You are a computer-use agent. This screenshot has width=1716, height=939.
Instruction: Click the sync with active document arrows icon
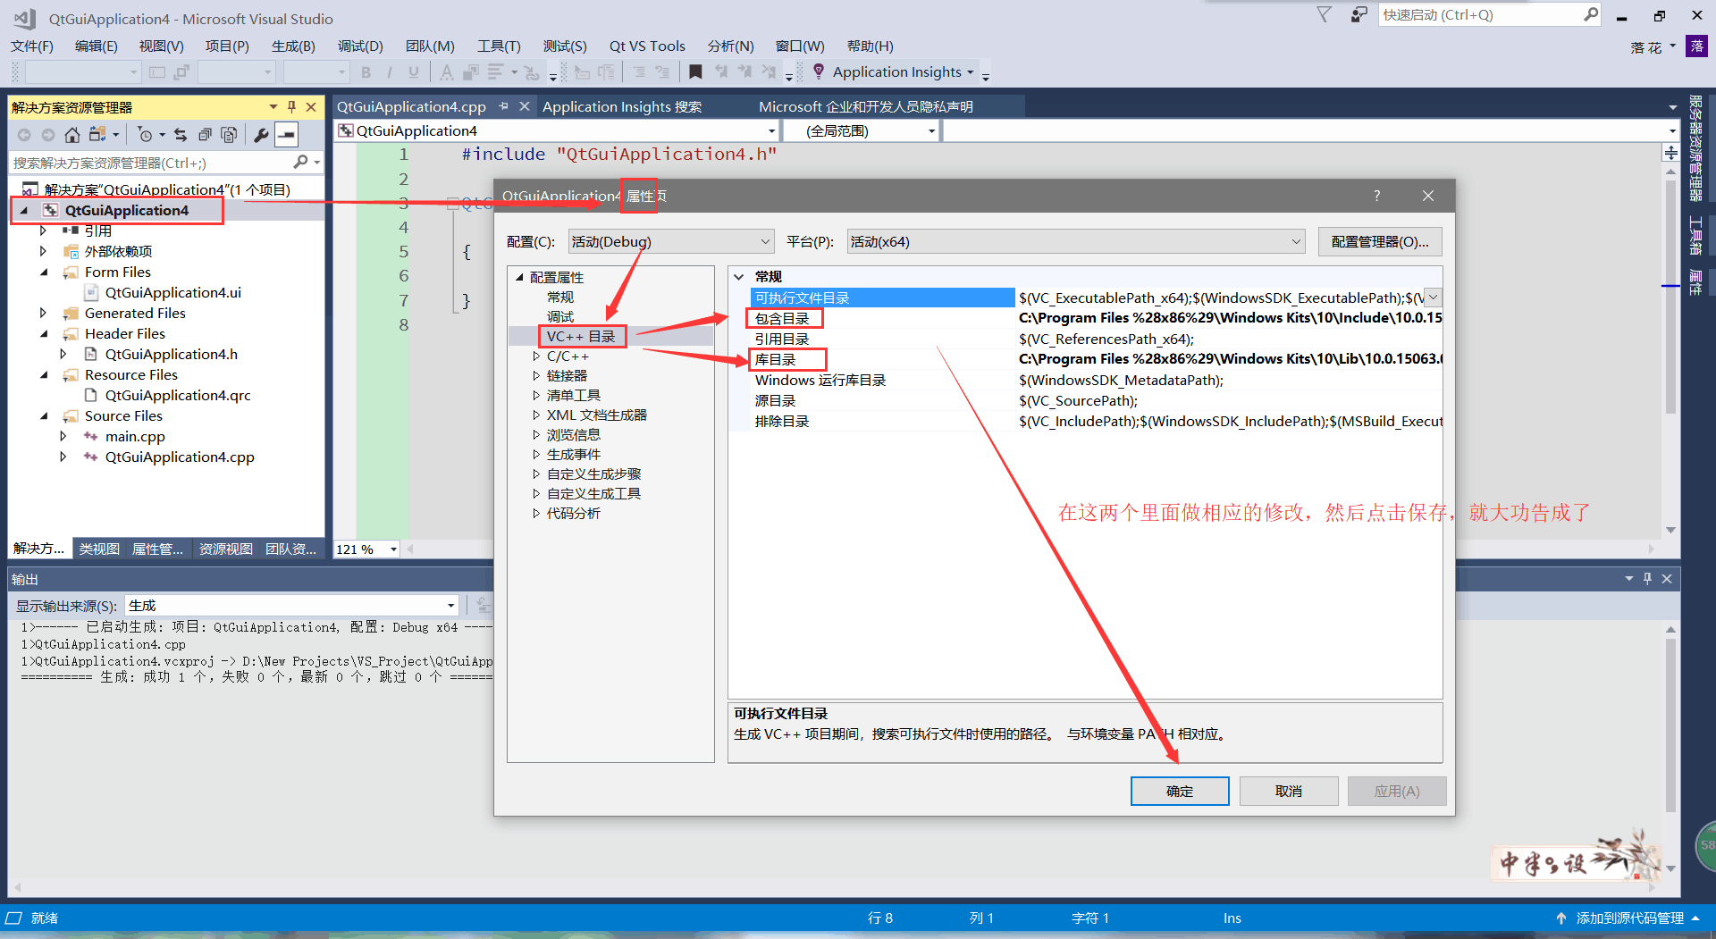181,135
